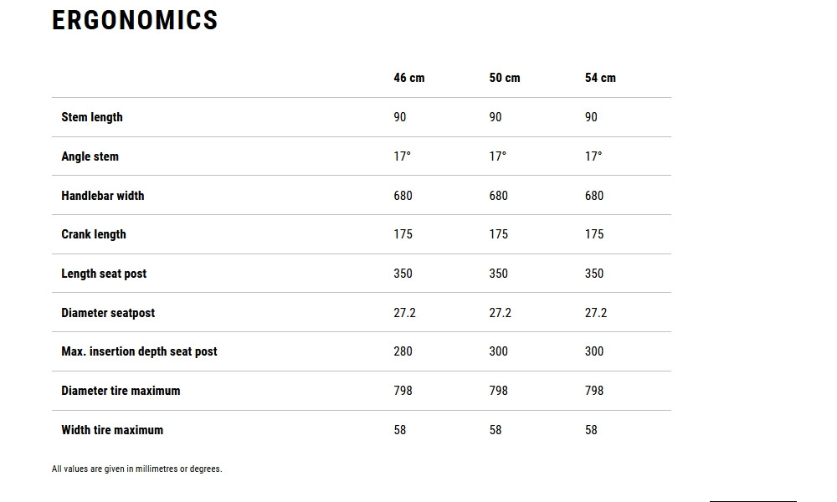The image size is (837, 502).
Task: Click the ERGONOMICS section heading
Action: point(135,20)
